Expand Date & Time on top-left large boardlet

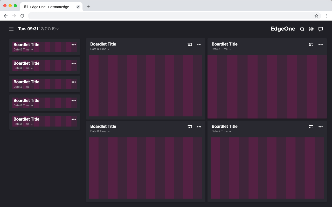(x=109, y=49)
